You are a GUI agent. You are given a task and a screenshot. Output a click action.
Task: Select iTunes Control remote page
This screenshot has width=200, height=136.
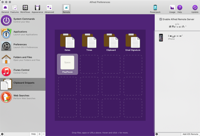pos(23,71)
